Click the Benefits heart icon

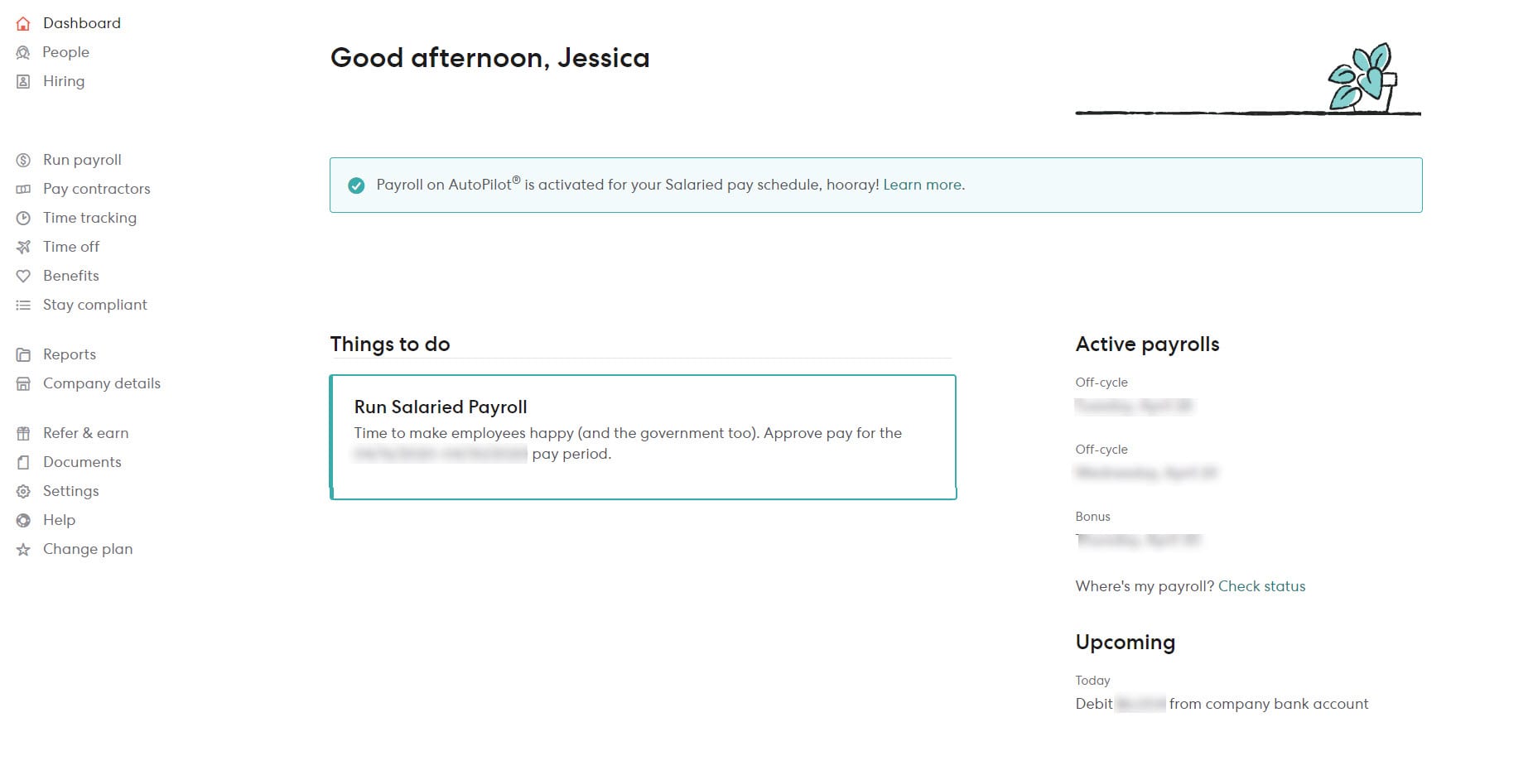click(22, 275)
